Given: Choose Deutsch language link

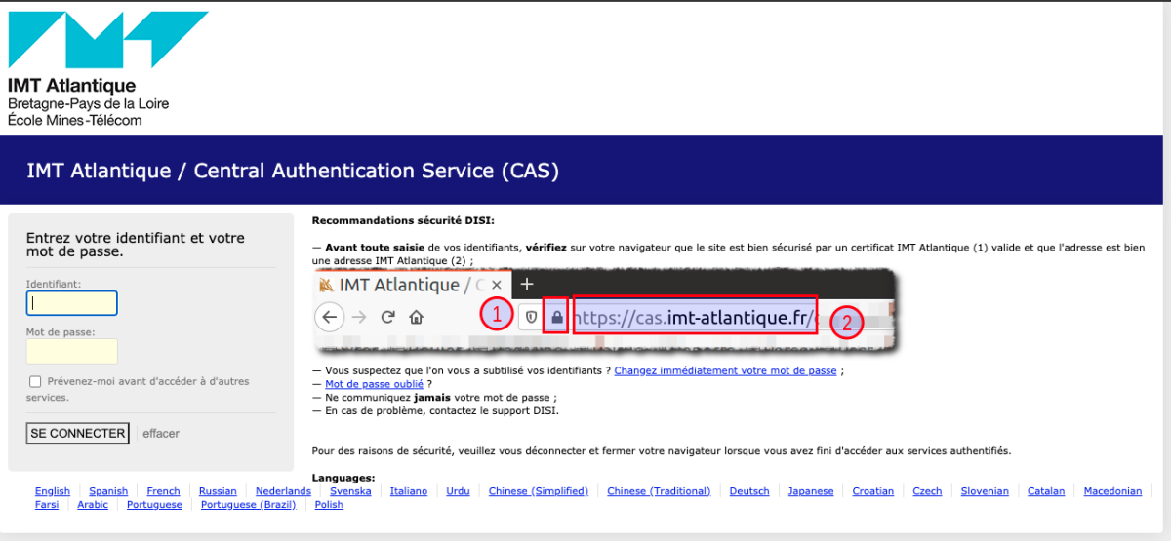Looking at the screenshot, I should 749,491.
